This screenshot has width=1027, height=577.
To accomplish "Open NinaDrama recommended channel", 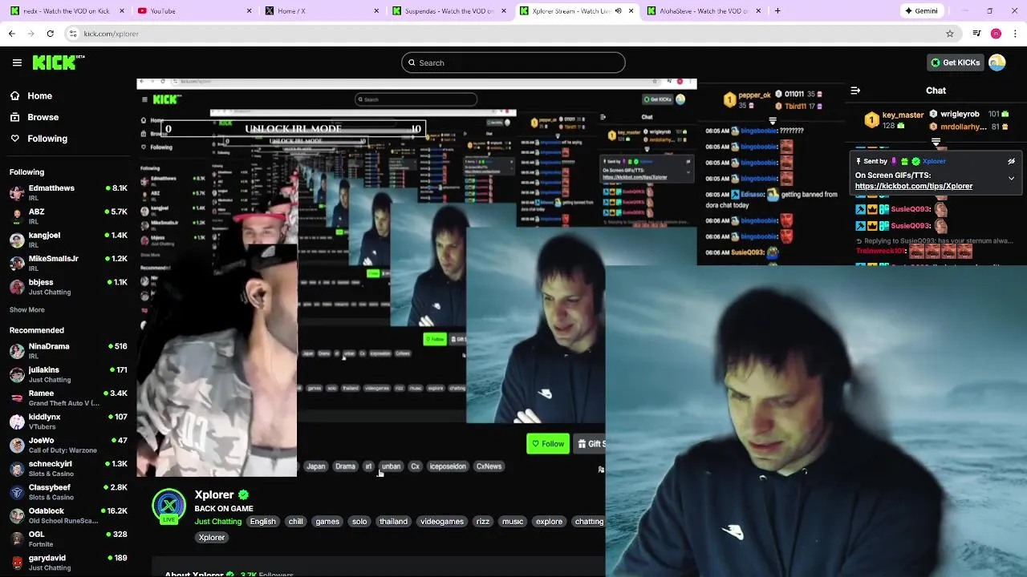I will (x=68, y=351).
